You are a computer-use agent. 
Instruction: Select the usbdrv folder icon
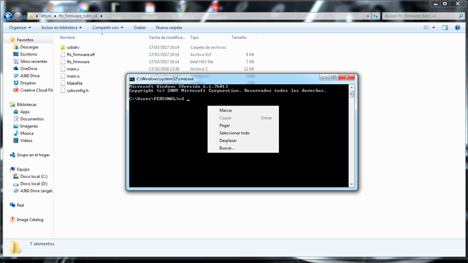point(62,47)
